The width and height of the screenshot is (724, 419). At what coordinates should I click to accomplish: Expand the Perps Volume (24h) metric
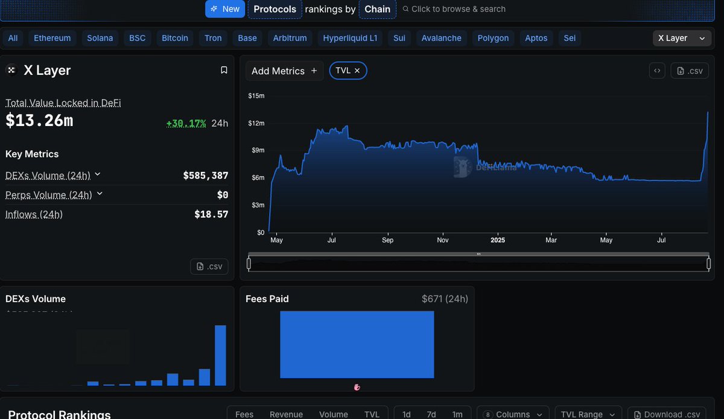[x=100, y=194]
